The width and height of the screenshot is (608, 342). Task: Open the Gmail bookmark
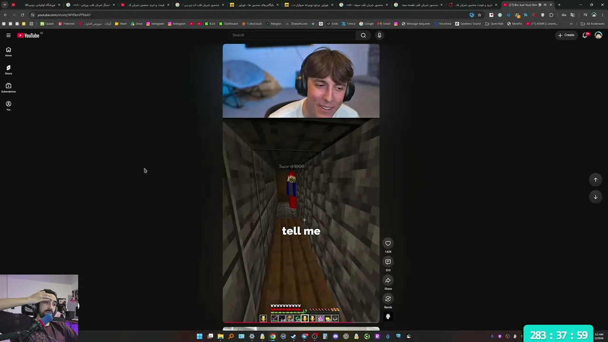point(384,24)
